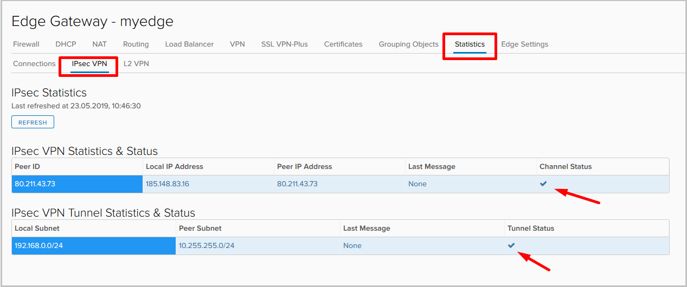Image resolution: width=687 pixels, height=287 pixels.
Task: Switch to the Connections sub-tab
Action: (34, 63)
